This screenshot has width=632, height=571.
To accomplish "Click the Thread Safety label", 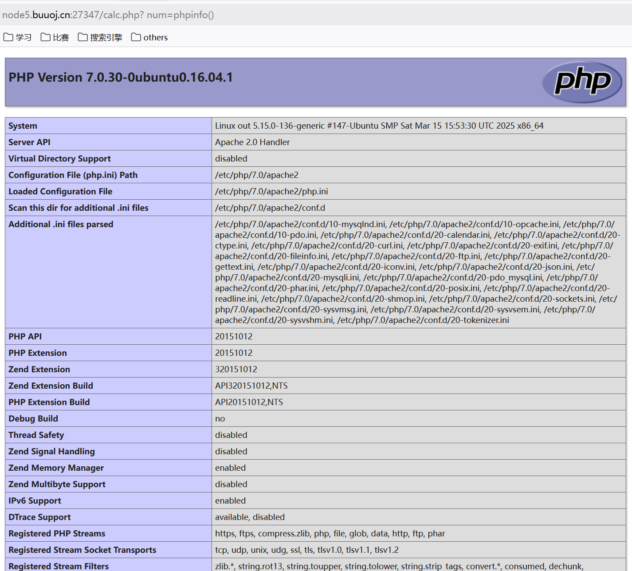I will [x=36, y=435].
